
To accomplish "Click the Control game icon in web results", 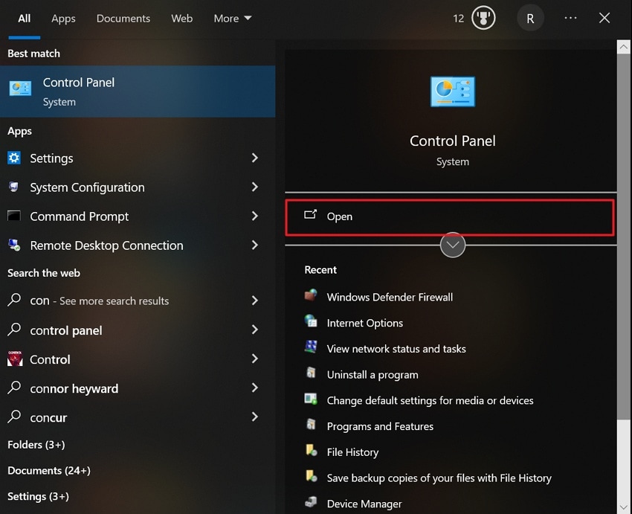I will (x=15, y=359).
